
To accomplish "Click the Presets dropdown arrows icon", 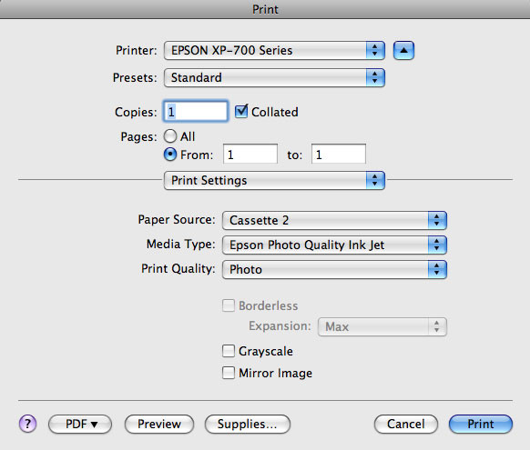I will click(x=375, y=77).
